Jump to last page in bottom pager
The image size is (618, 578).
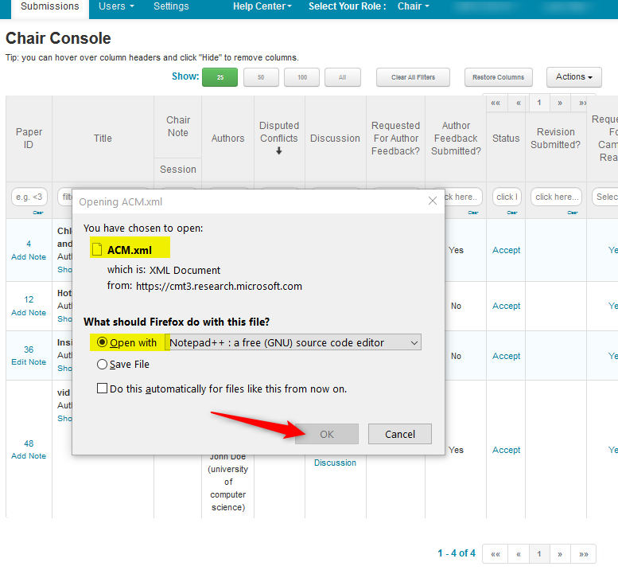coord(584,553)
